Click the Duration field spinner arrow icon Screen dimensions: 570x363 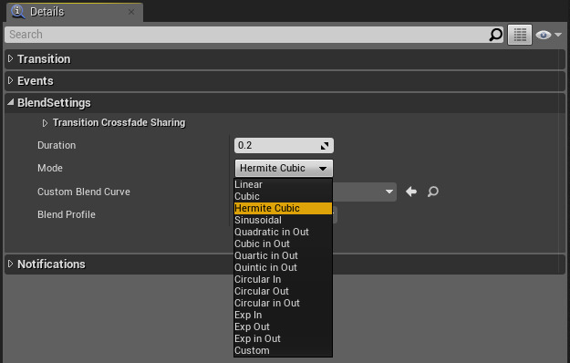tap(325, 146)
